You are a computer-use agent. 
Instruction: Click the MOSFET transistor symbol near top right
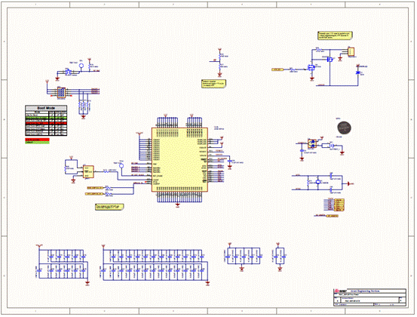coord(311,67)
